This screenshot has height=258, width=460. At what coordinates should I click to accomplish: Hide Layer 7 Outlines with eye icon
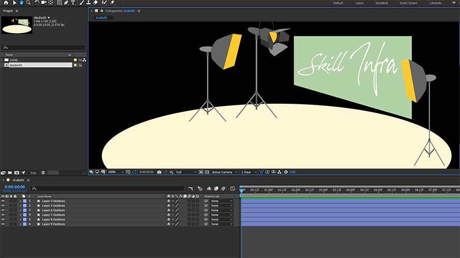point(3,215)
